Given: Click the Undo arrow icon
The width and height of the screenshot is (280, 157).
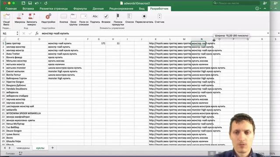Looking at the screenshot, I should point(37,3).
